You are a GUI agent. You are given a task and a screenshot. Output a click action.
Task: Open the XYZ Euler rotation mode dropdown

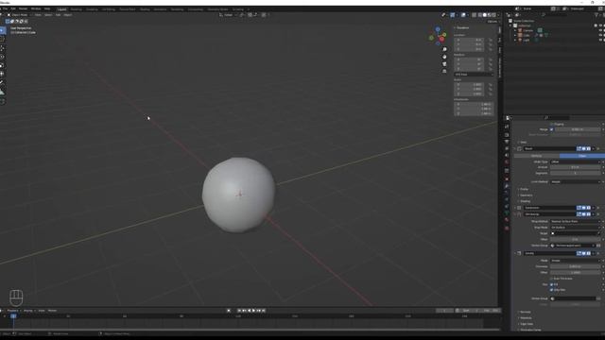point(474,75)
